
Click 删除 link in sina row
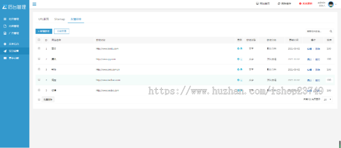(318, 70)
